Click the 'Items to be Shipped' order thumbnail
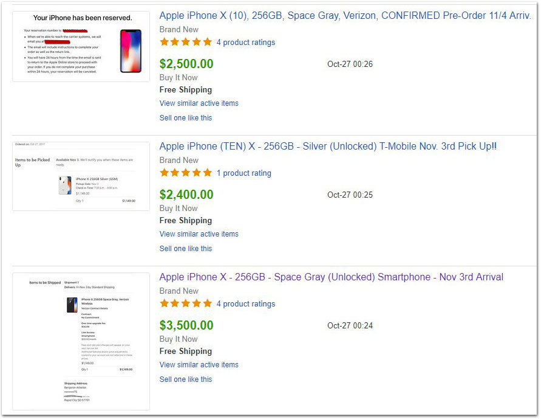541x419 pixels. (x=81, y=341)
